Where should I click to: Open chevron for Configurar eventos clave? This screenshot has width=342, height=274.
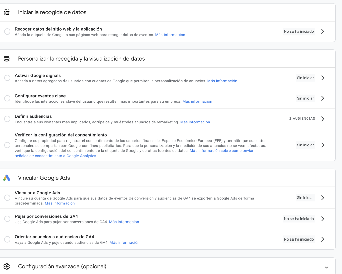point(323,98)
